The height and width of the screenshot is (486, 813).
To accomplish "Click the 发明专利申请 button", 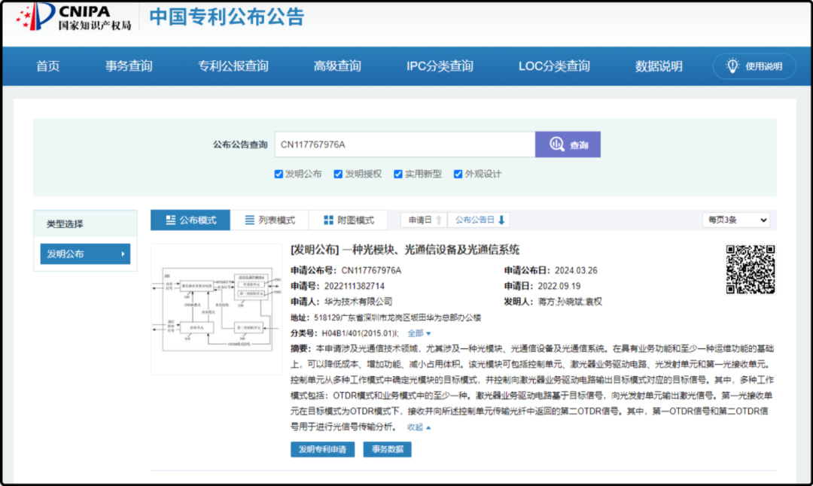I will pos(322,449).
